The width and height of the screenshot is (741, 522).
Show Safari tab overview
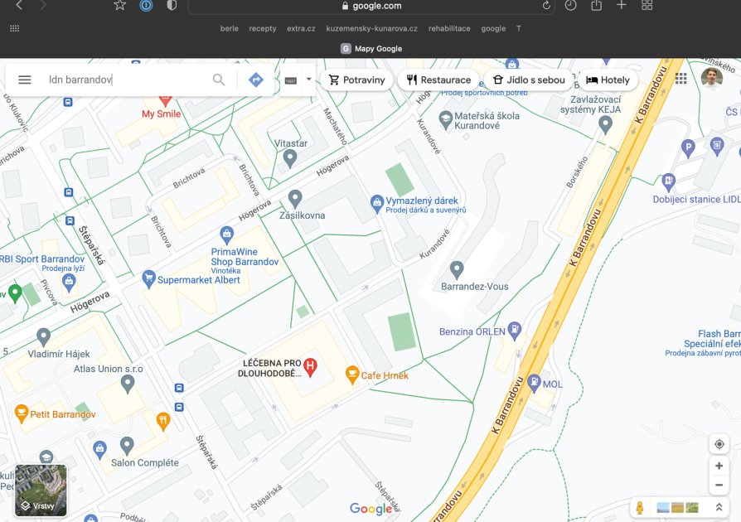point(647,5)
